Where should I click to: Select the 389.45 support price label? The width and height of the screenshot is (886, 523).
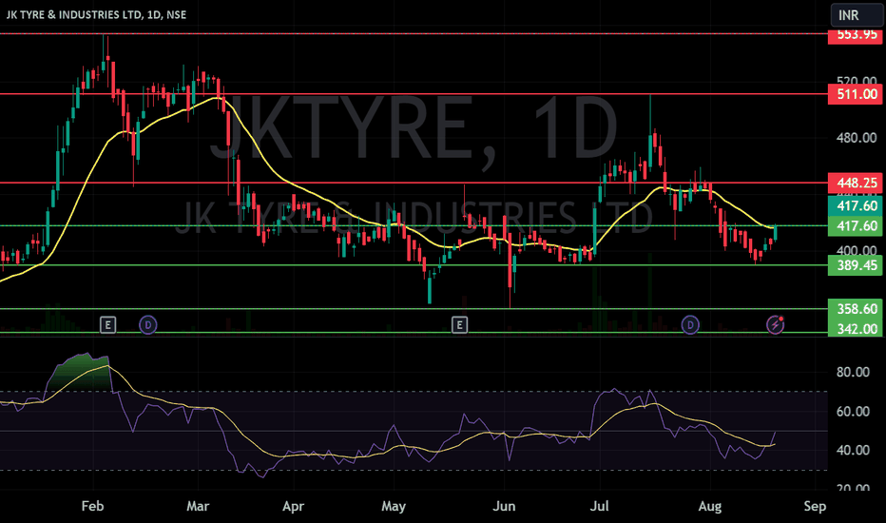point(857,265)
